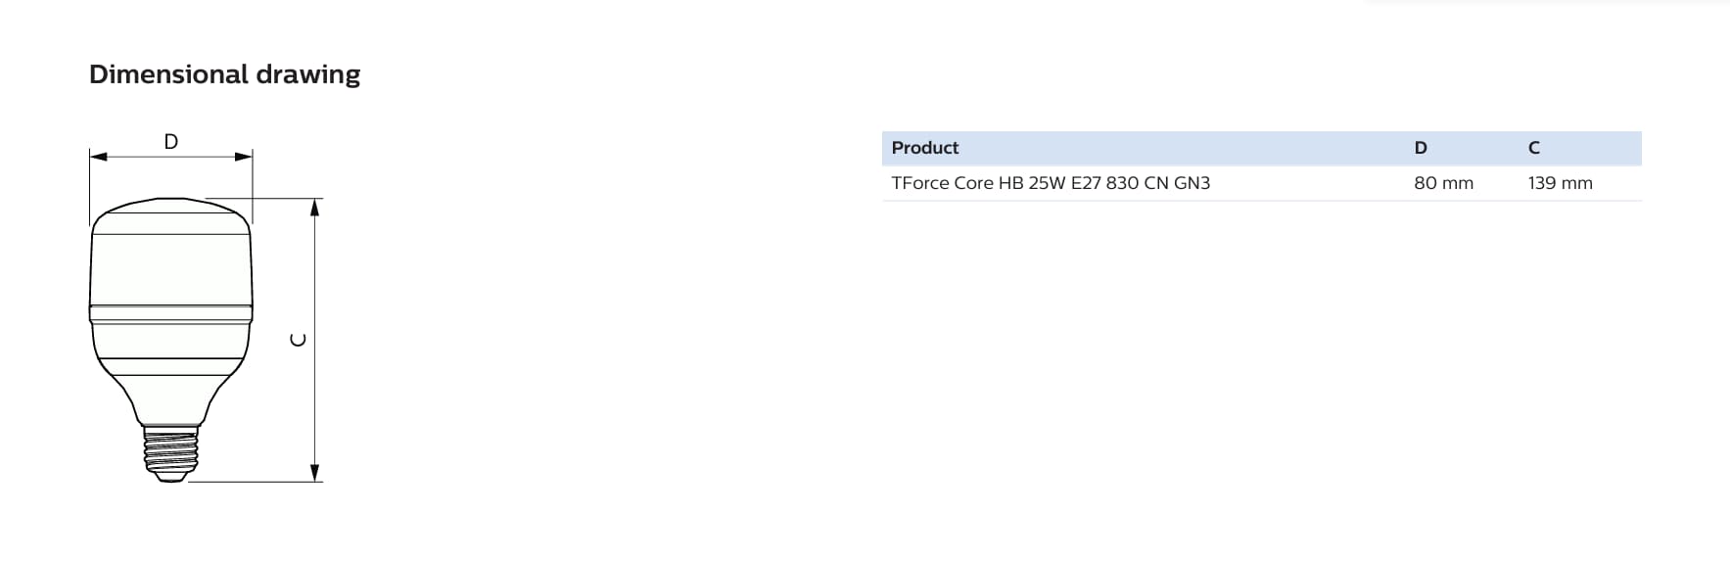Click the right arrowhead of the D dimension

[x=244, y=156]
